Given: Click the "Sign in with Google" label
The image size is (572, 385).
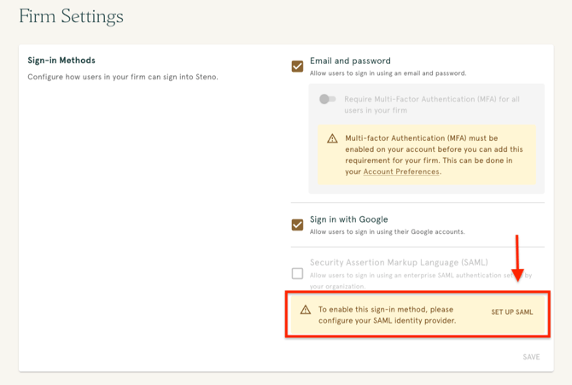Looking at the screenshot, I should point(349,219).
